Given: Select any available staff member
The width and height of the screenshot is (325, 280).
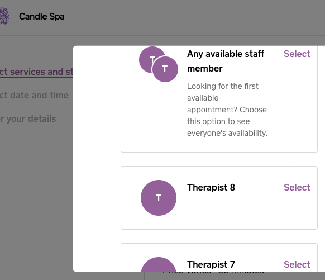Looking at the screenshot, I should coord(297,54).
